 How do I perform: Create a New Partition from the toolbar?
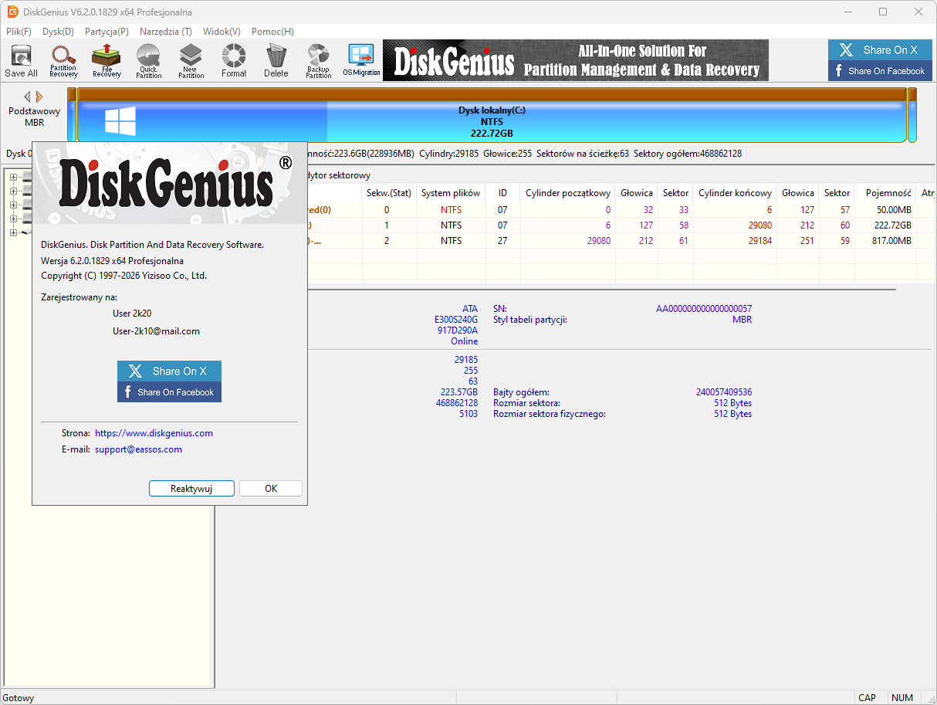point(191,60)
